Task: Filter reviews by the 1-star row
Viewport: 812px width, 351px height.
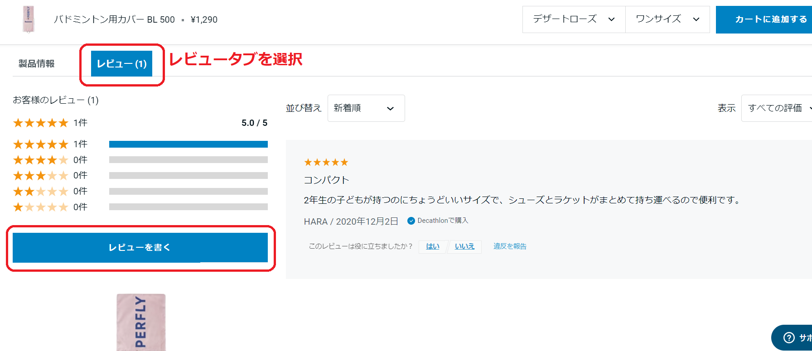Action: 140,207
